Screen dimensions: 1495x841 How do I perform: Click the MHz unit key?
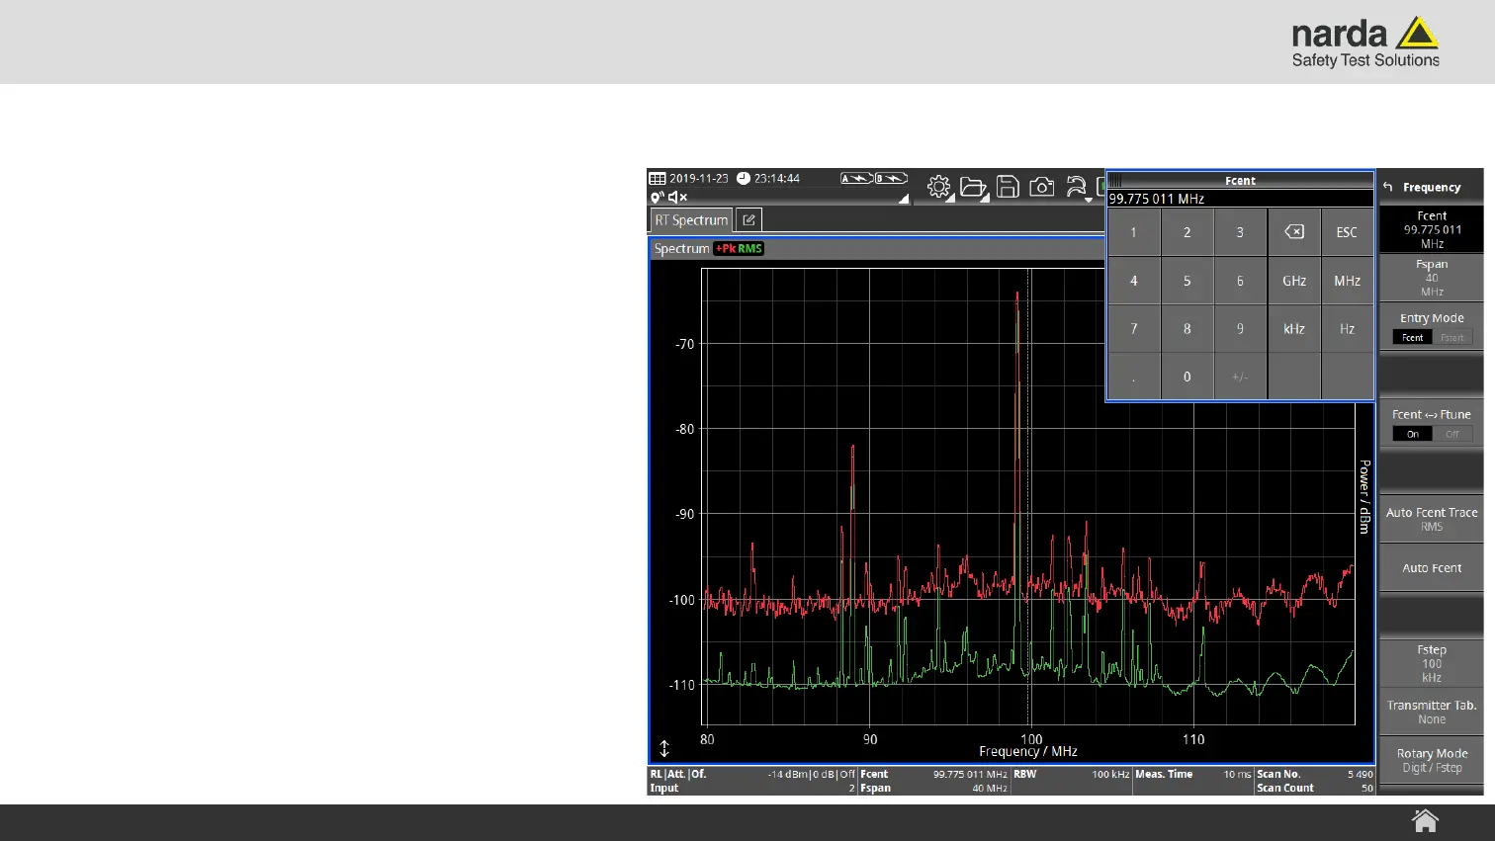coord(1347,281)
